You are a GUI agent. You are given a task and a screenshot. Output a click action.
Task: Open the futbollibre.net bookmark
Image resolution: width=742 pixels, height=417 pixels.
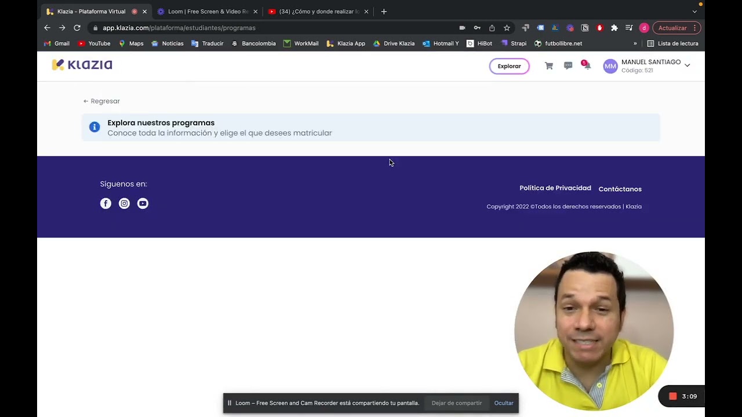[558, 43]
